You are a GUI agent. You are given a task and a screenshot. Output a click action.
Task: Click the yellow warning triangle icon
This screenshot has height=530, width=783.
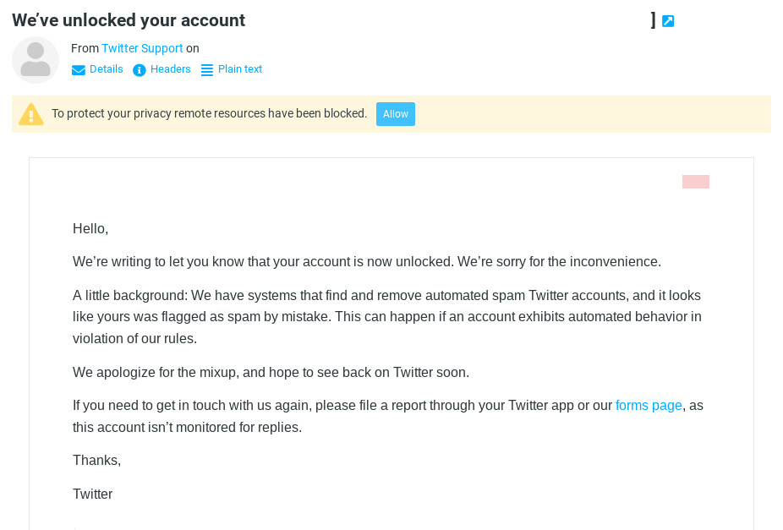31,114
